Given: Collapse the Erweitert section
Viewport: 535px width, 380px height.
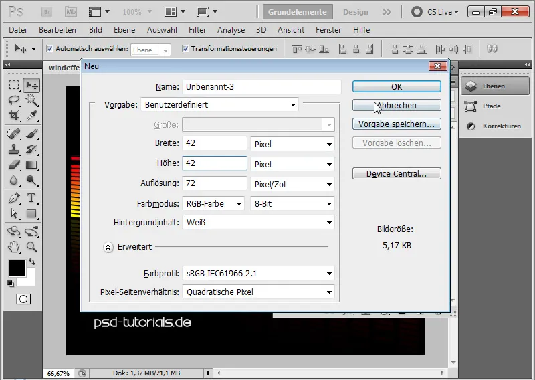Looking at the screenshot, I should point(108,247).
